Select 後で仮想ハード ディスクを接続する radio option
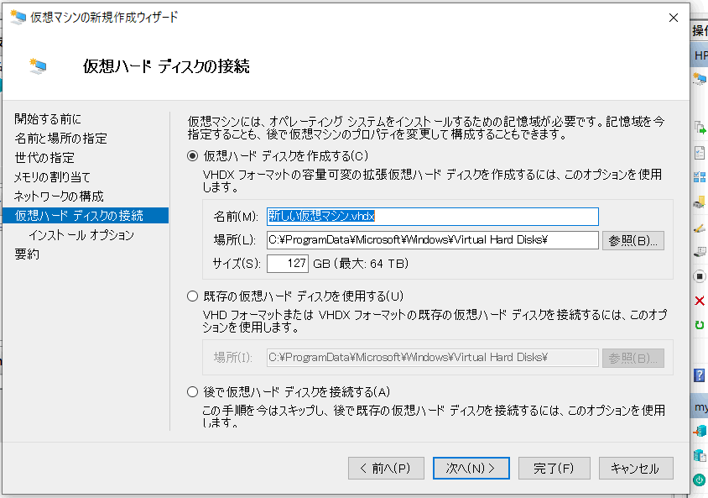Image resolution: width=708 pixels, height=498 pixels. [x=192, y=392]
